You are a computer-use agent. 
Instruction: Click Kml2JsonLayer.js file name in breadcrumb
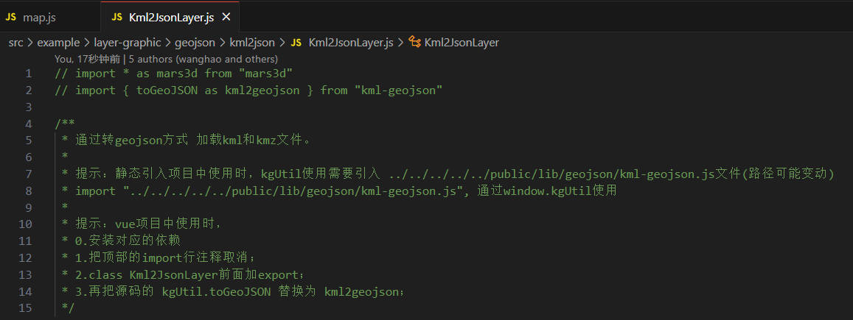tap(351, 43)
